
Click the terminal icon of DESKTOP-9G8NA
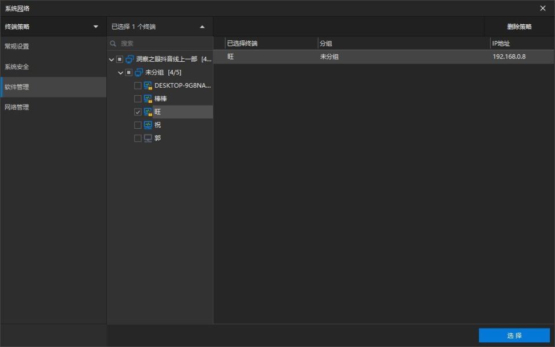(x=148, y=85)
